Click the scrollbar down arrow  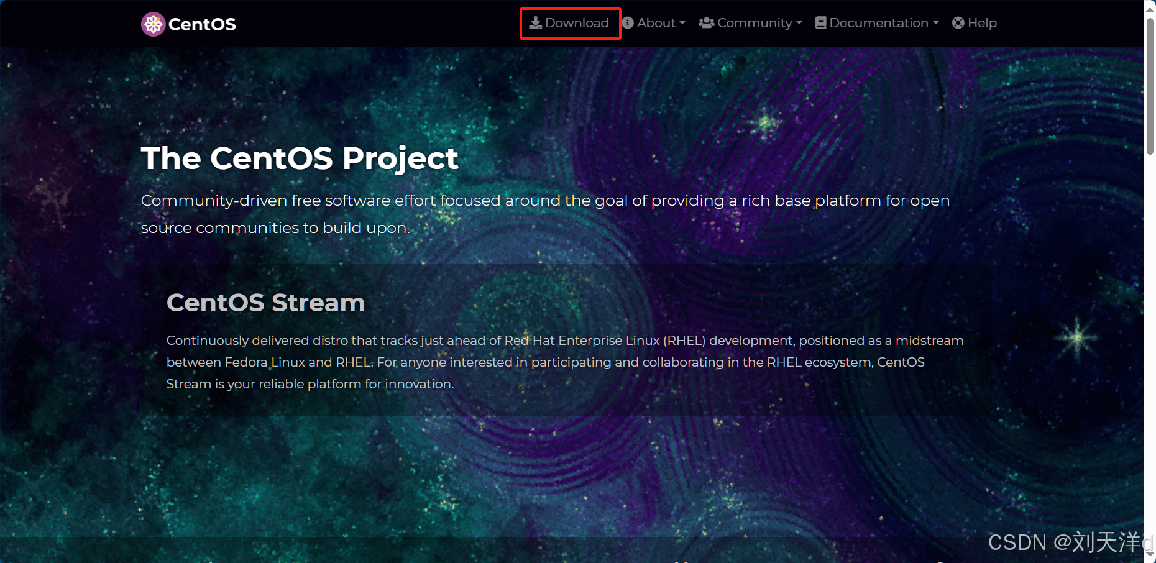(x=1150, y=555)
